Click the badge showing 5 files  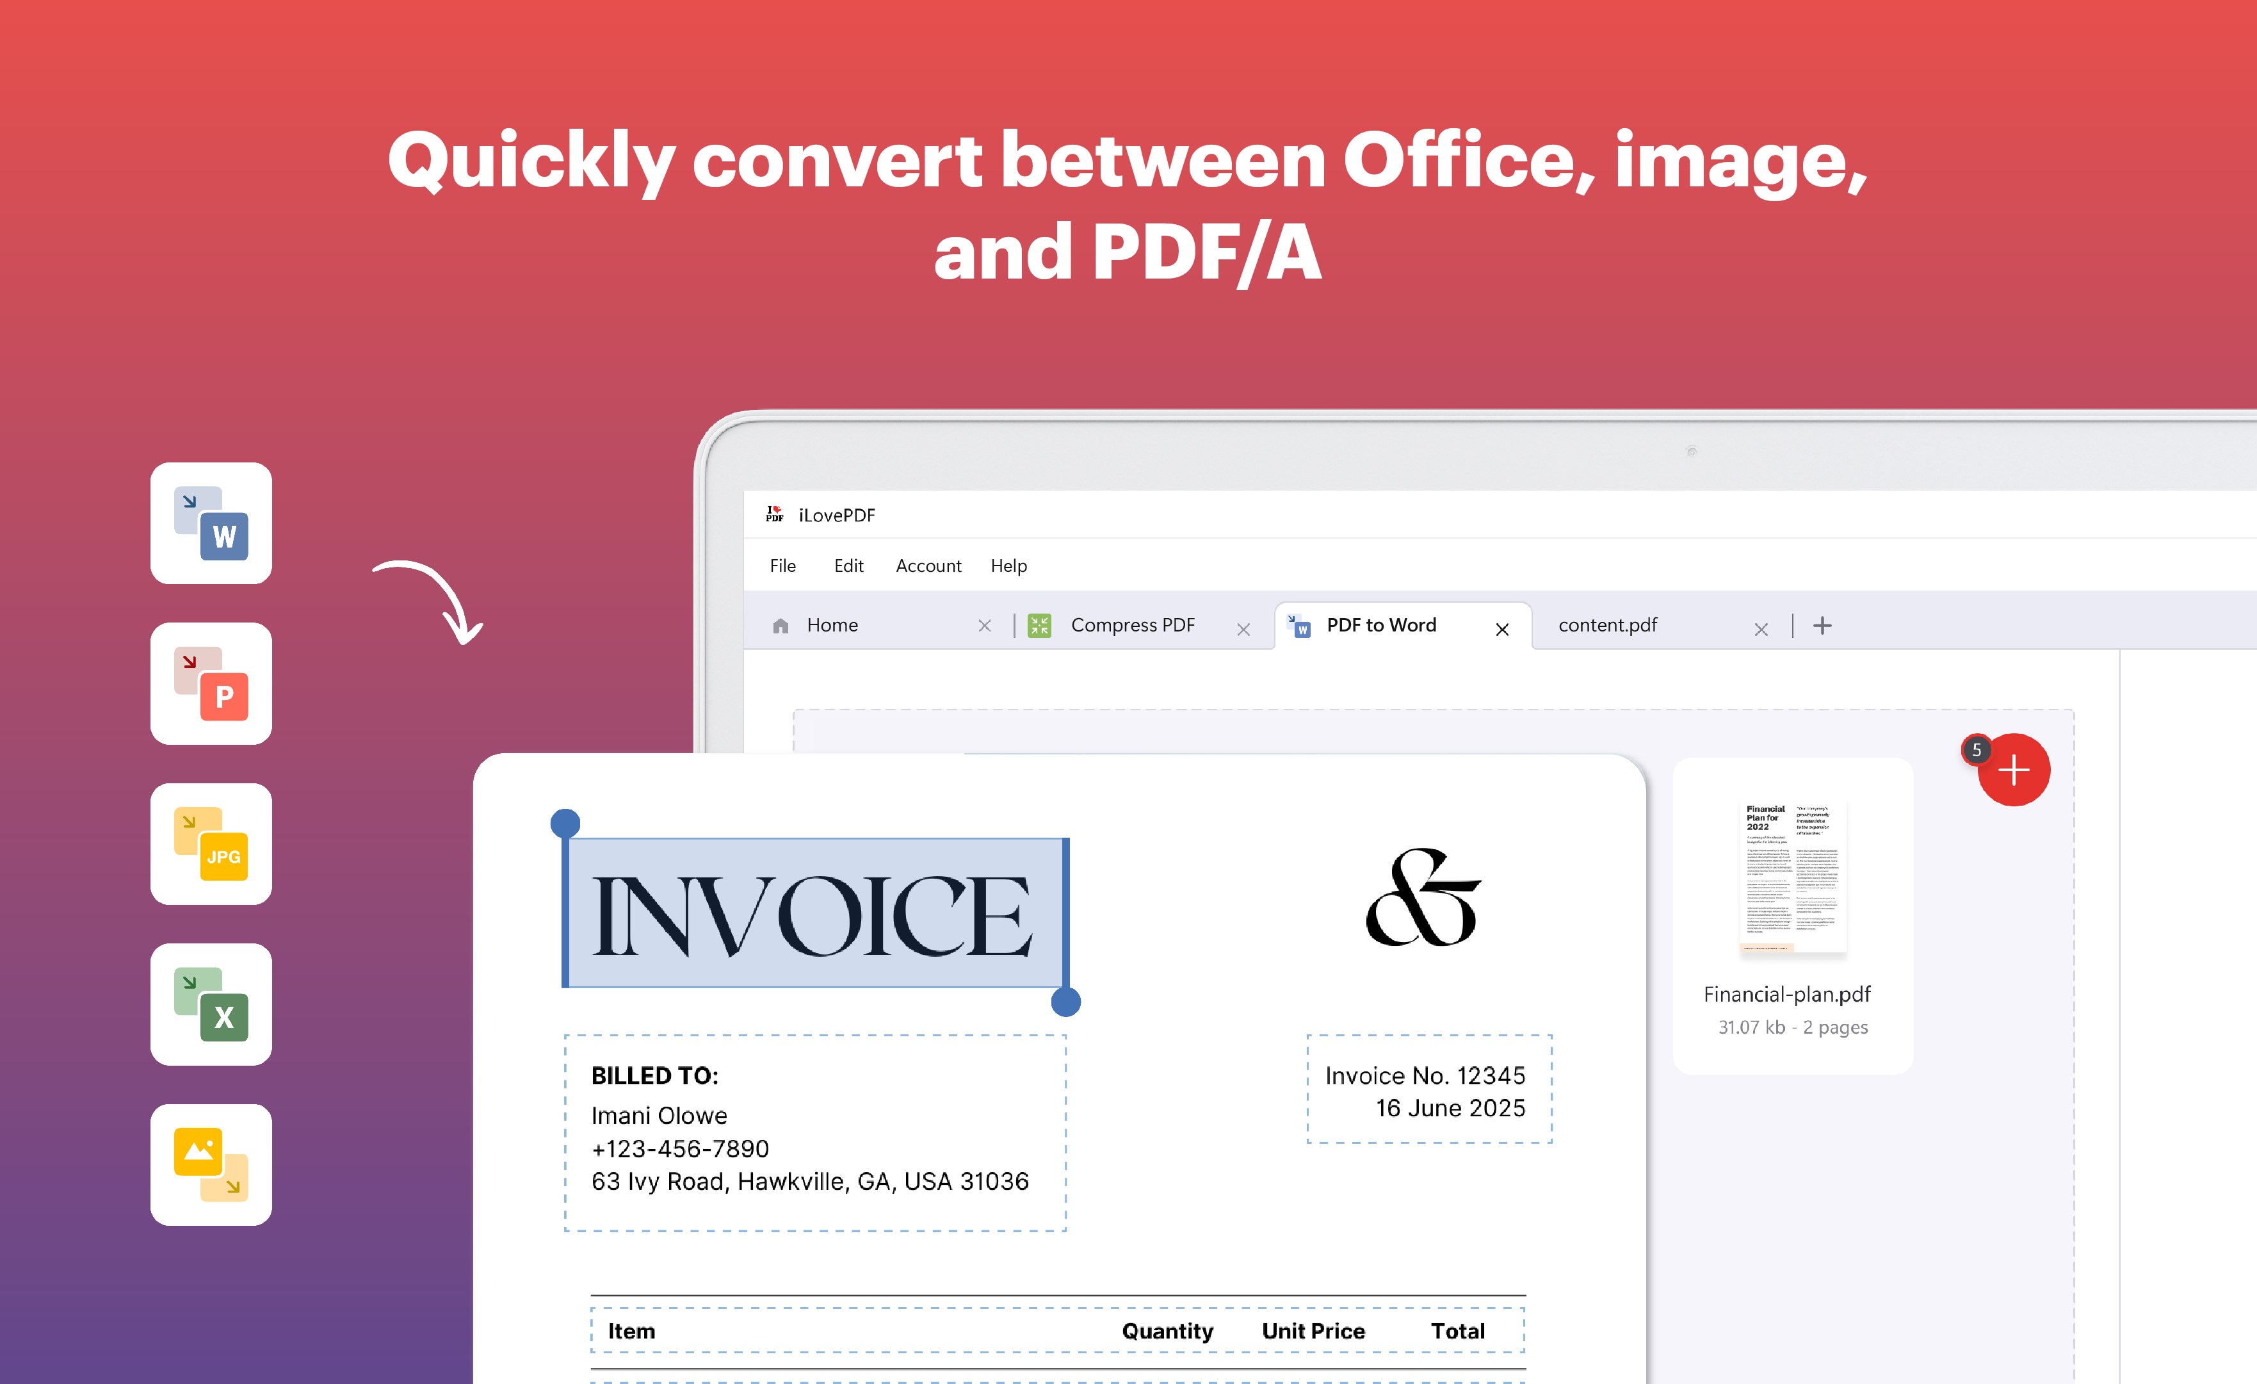click(x=1977, y=749)
